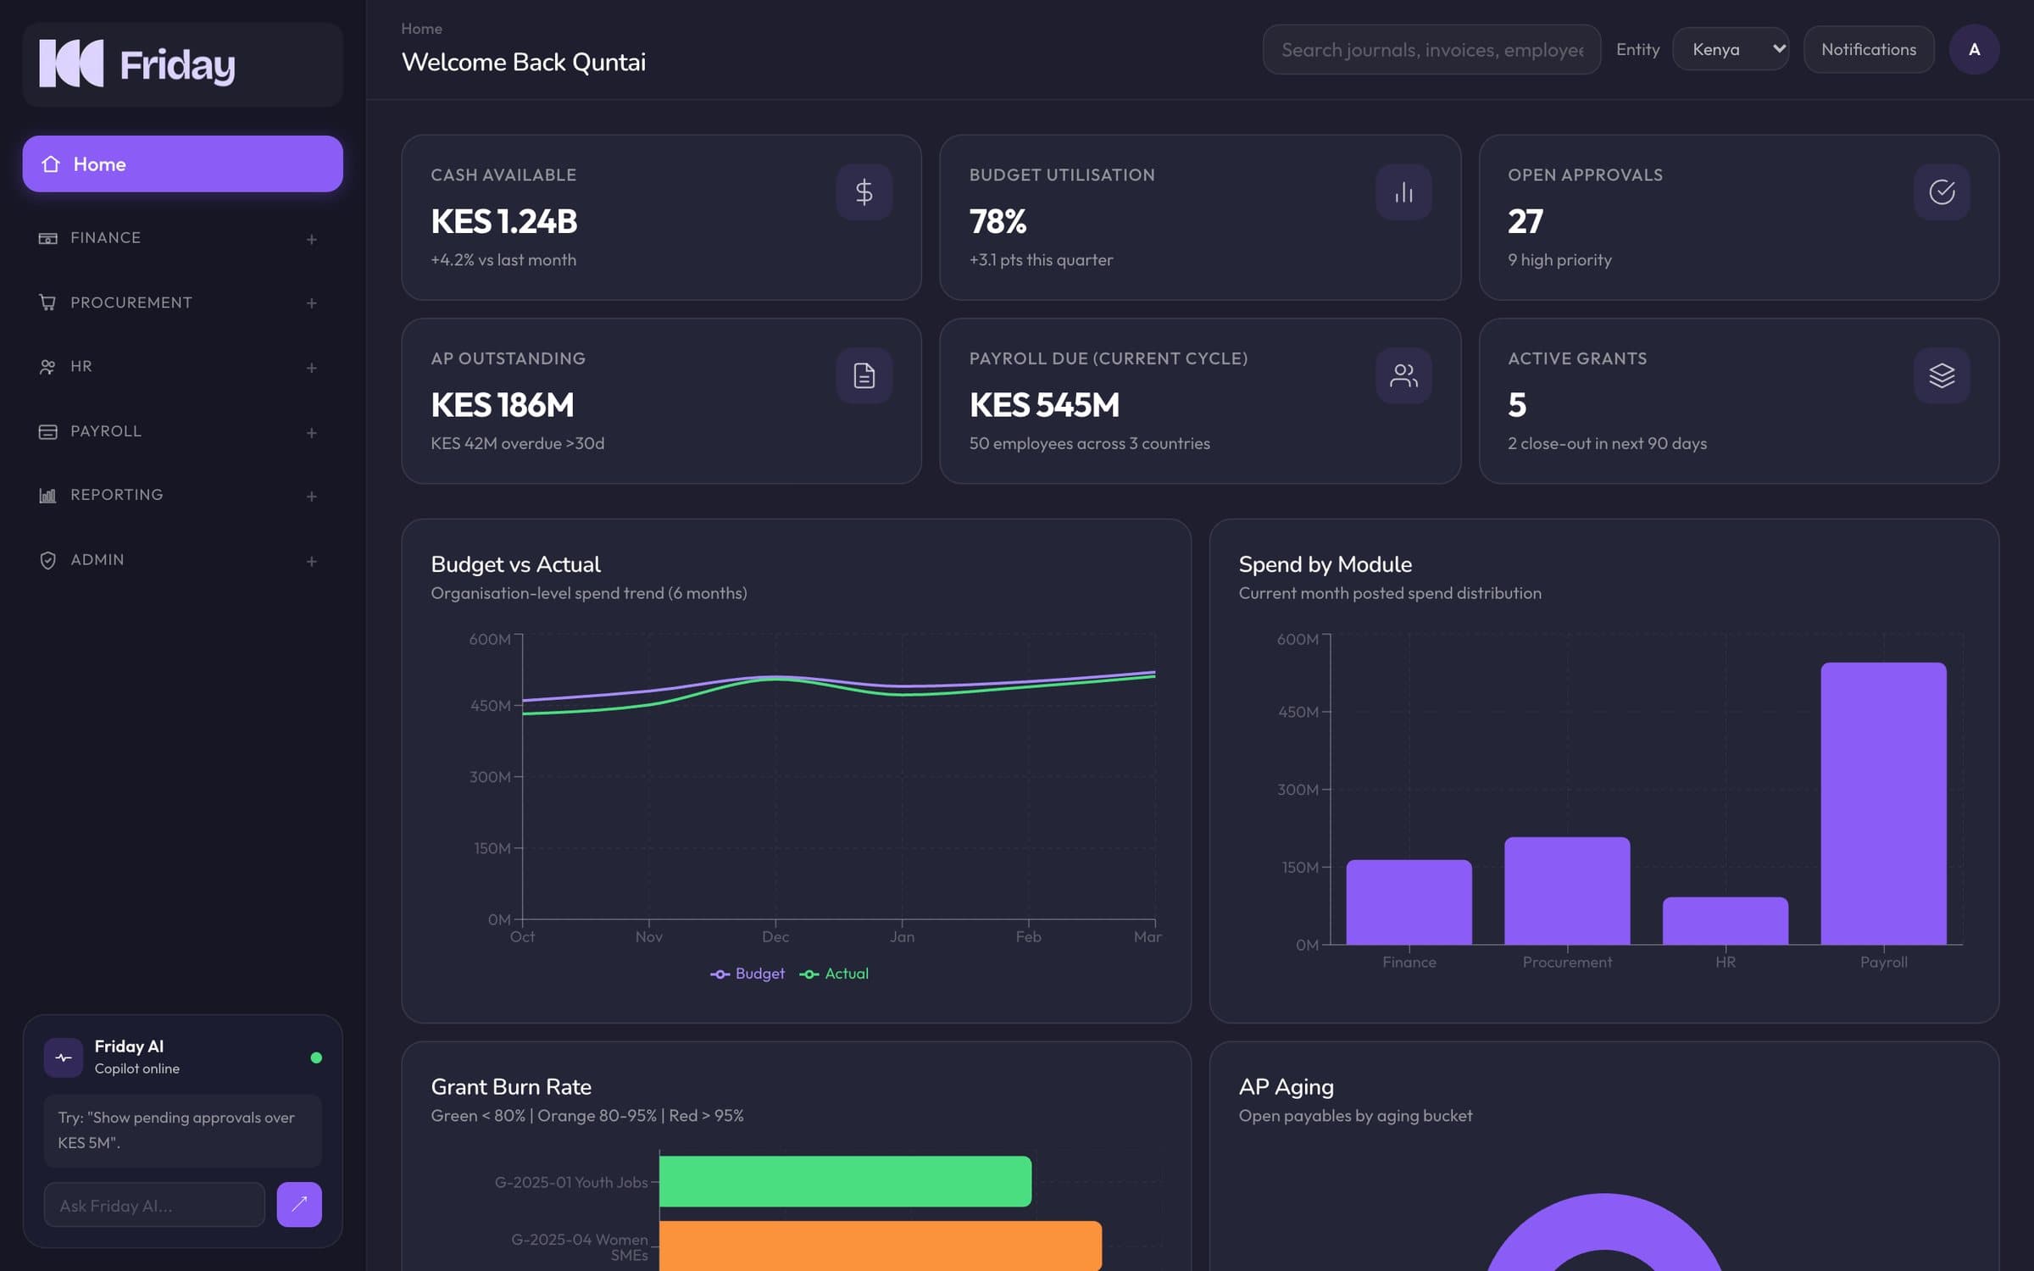This screenshot has width=2034, height=1271.
Task: Click the Payroll bar in Spend by Module
Action: [1883, 803]
